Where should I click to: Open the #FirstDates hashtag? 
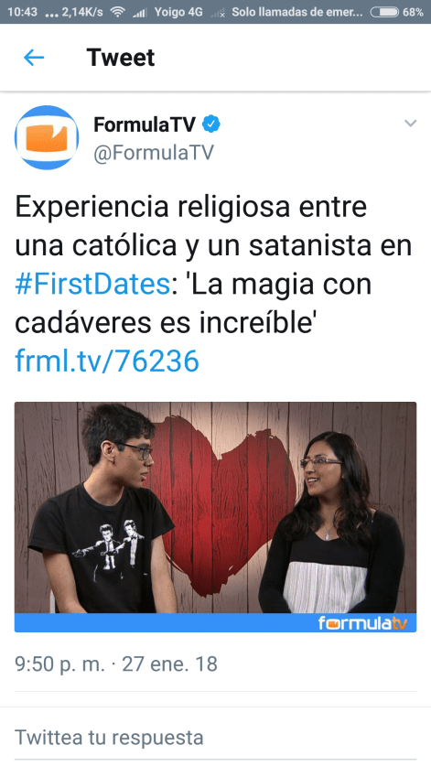point(92,284)
